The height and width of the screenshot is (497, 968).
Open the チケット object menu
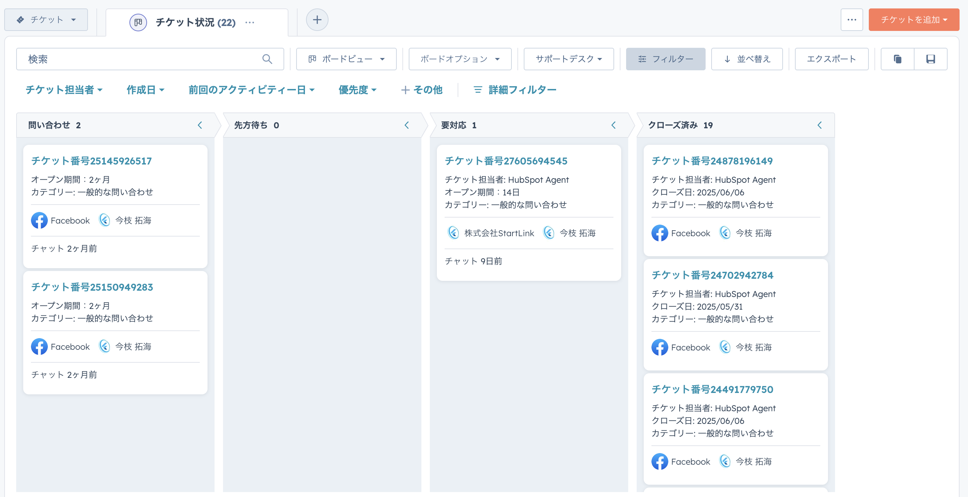pos(46,20)
